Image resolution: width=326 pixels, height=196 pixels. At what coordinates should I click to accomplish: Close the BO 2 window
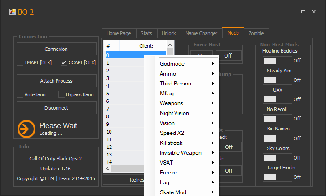click(x=313, y=12)
